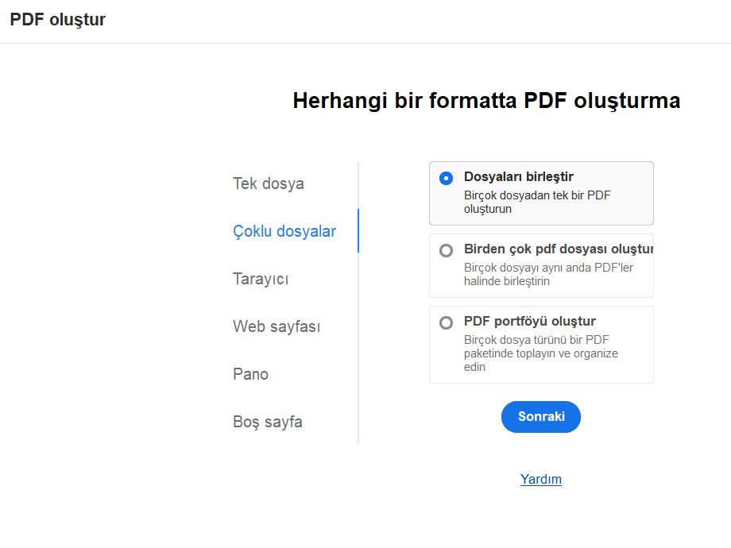Click the "Birden çok pdf dosyası oluştur" card
This screenshot has width=731, height=548.
[541, 264]
